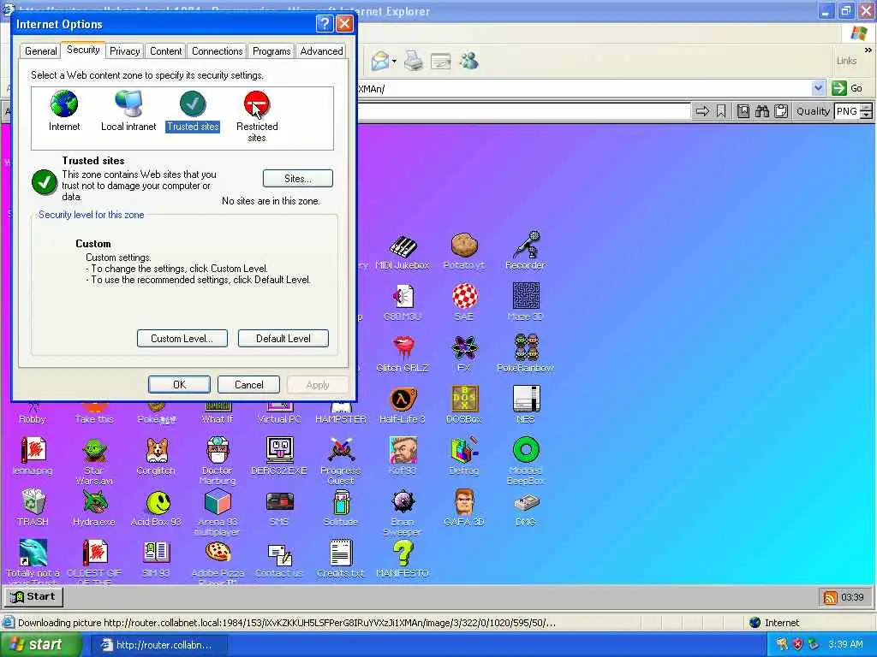The width and height of the screenshot is (877, 657).
Task: Open the Potato.yt desktop icon
Action: (x=464, y=246)
